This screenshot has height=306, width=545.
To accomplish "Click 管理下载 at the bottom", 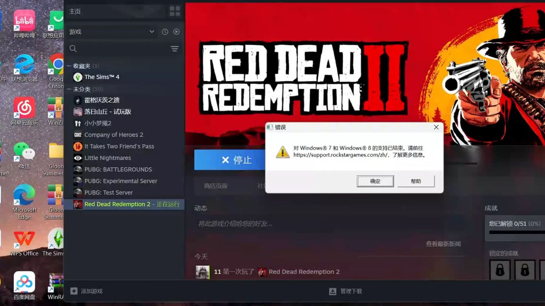I will (351, 291).
